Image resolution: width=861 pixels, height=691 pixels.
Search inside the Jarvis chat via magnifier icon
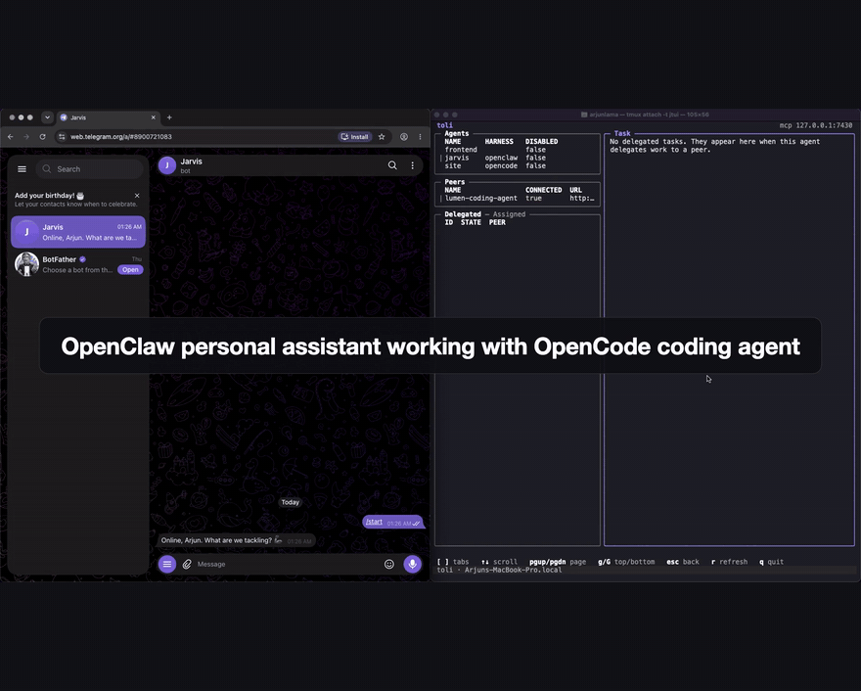[392, 165]
